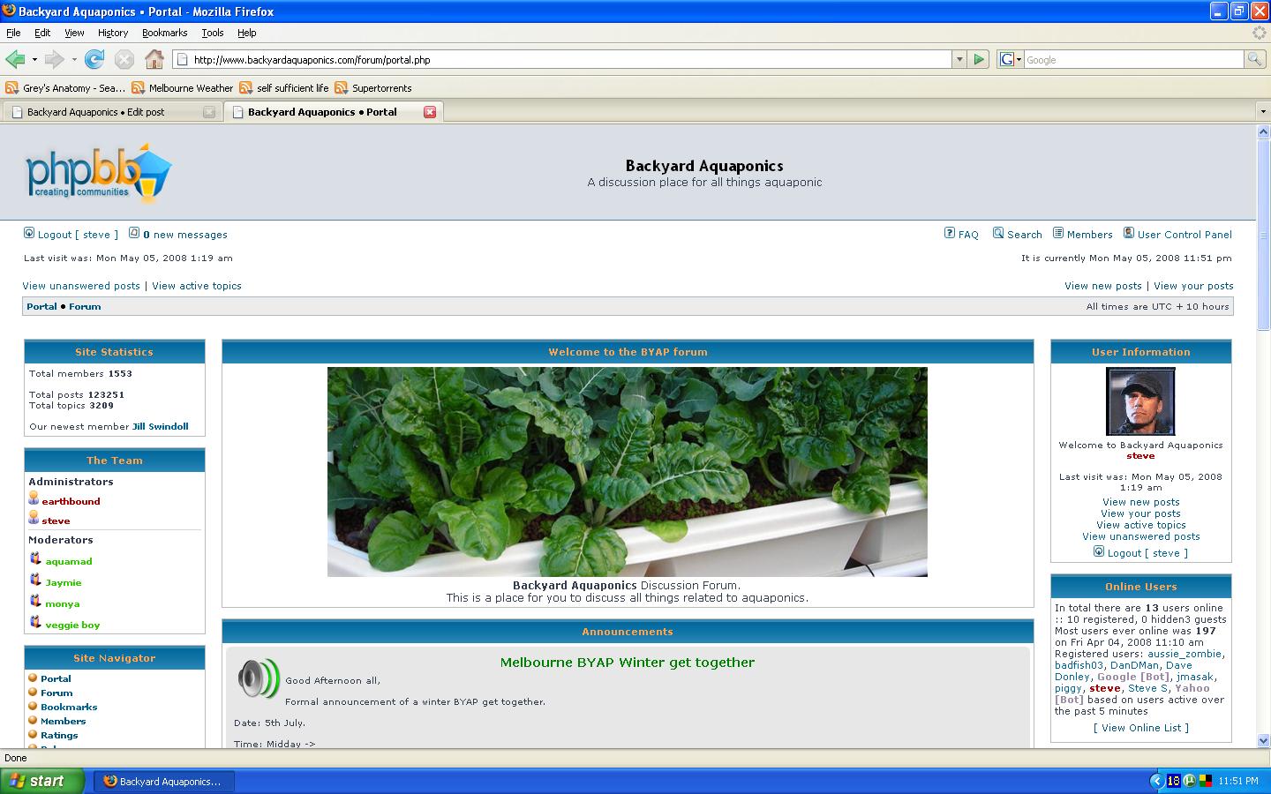Click the phpBB logo
The width and height of the screenshot is (1271, 794).
98,172
